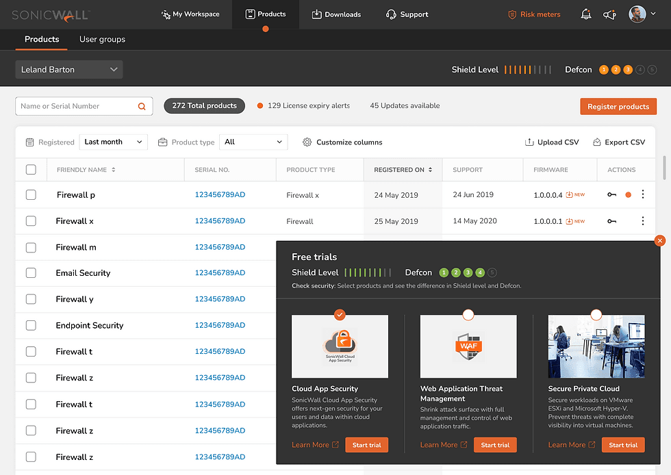
Task: Close the Free trials panel
Action: [660, 240]
